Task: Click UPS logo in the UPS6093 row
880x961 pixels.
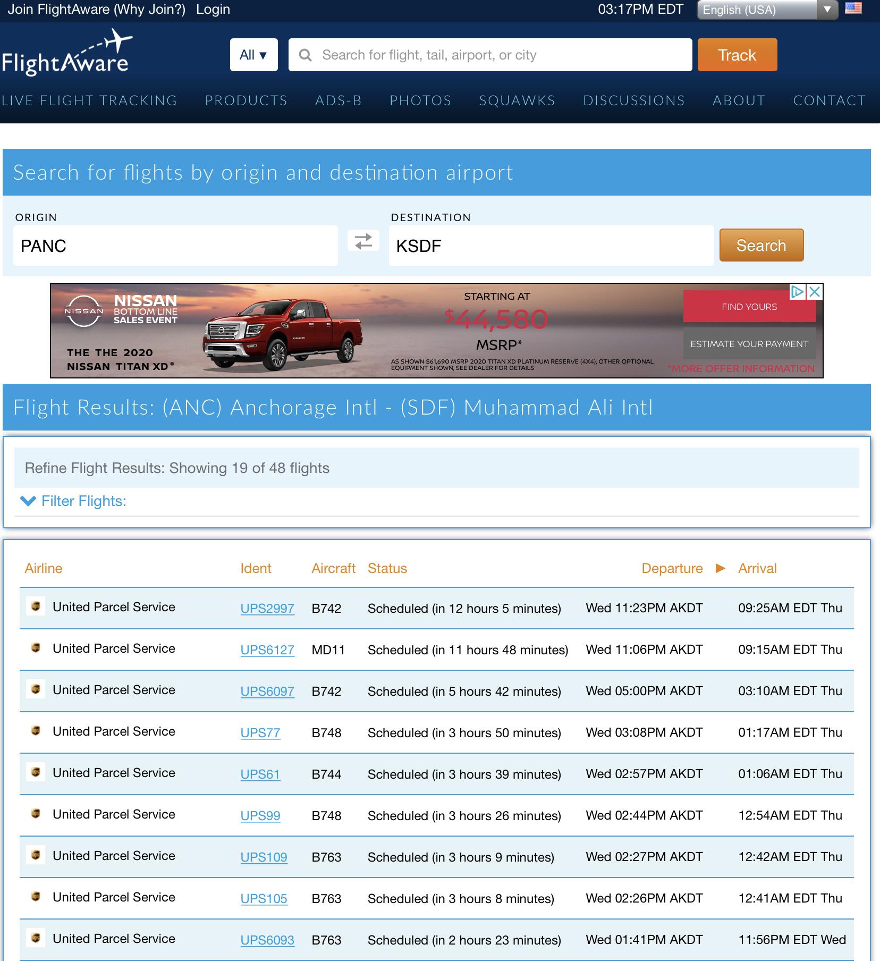Action: coord(36,938)
